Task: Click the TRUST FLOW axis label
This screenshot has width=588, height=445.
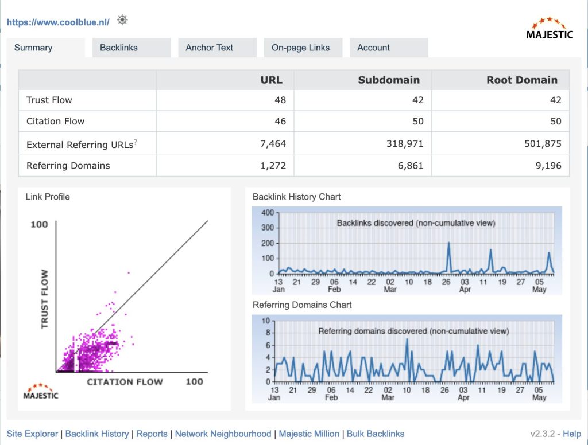Action: (45, 299)
